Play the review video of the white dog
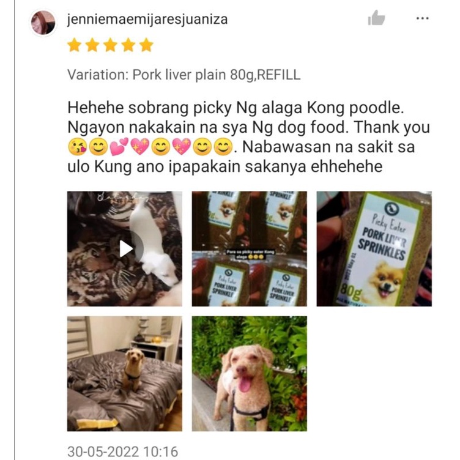 click(x=125, y=249)
